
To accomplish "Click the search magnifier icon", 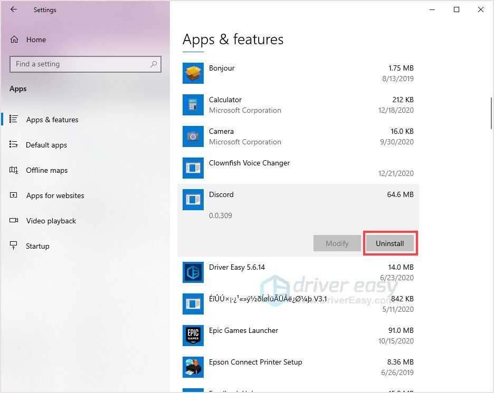I will point(154,64).
